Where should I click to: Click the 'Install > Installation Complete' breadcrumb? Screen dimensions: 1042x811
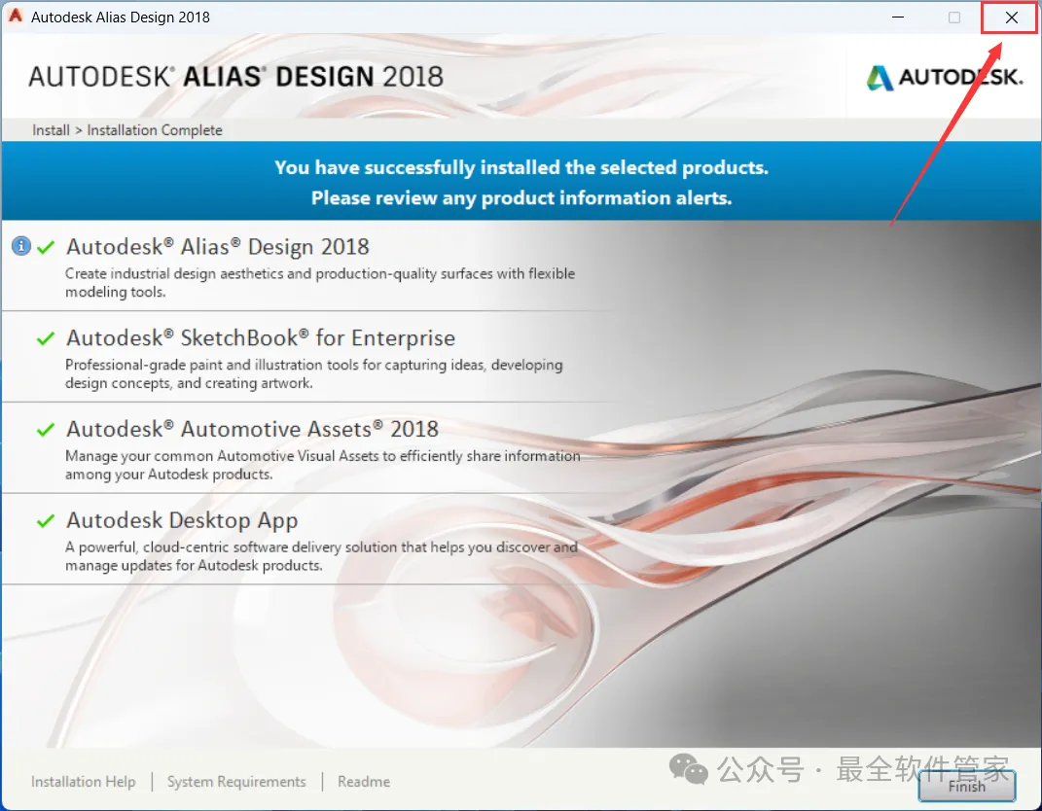click(x=126, y=130)
